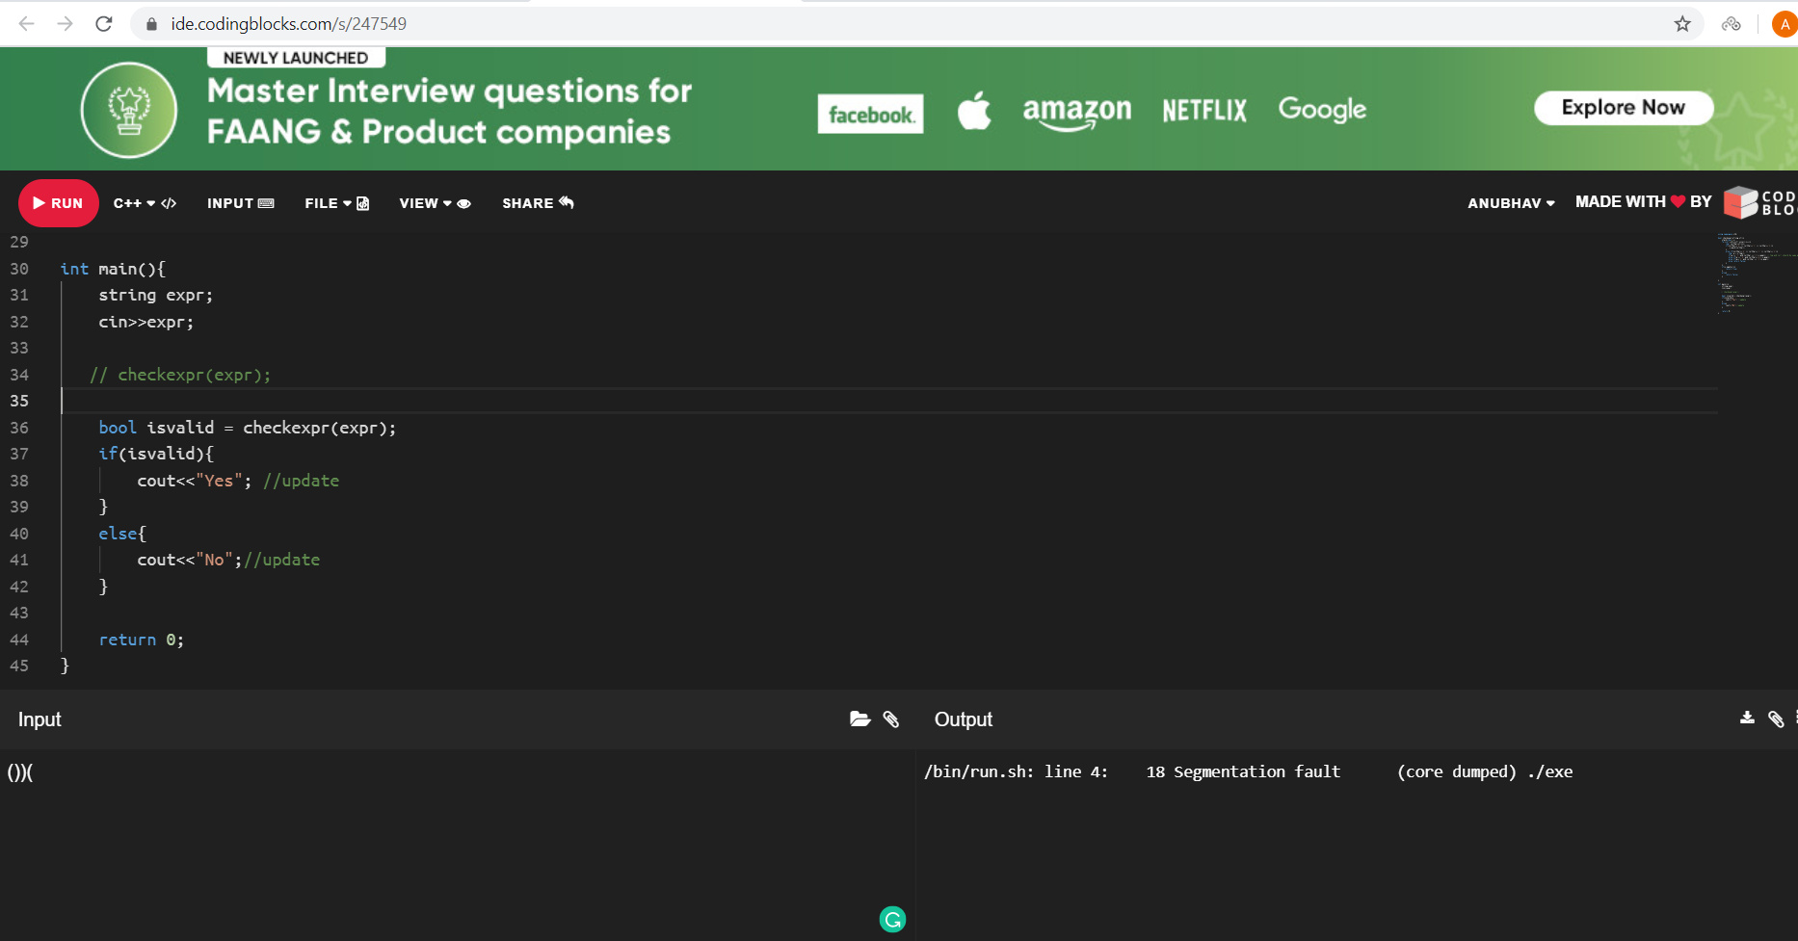Toggle the INPUT panel from the toolbar
Viewport: 1798px width, 941px height.
click(x=241, y=203)
